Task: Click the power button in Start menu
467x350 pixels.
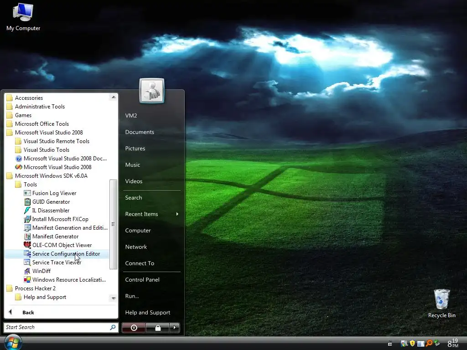Action: (x=134, y=328)
